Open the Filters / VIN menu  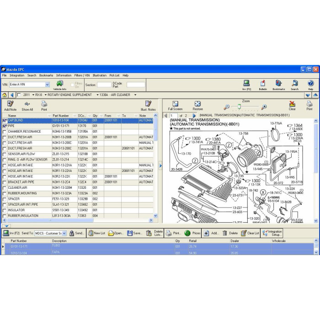click(x=82, y=75)
